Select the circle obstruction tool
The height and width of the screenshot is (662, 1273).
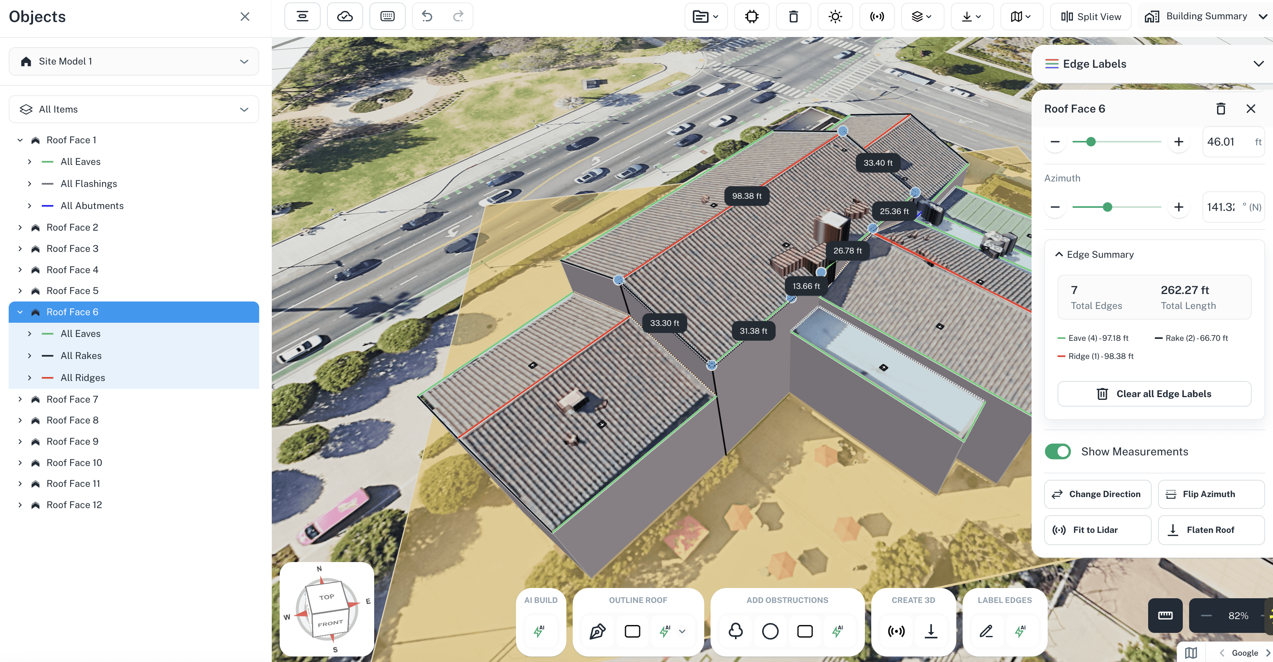pyautogui.click(x=770, y=631)
